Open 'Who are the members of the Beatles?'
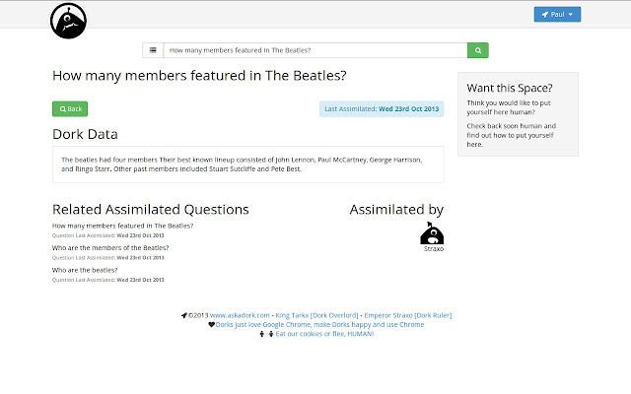The width and height of the screenshot is (631, 394). tap(110, 248)
